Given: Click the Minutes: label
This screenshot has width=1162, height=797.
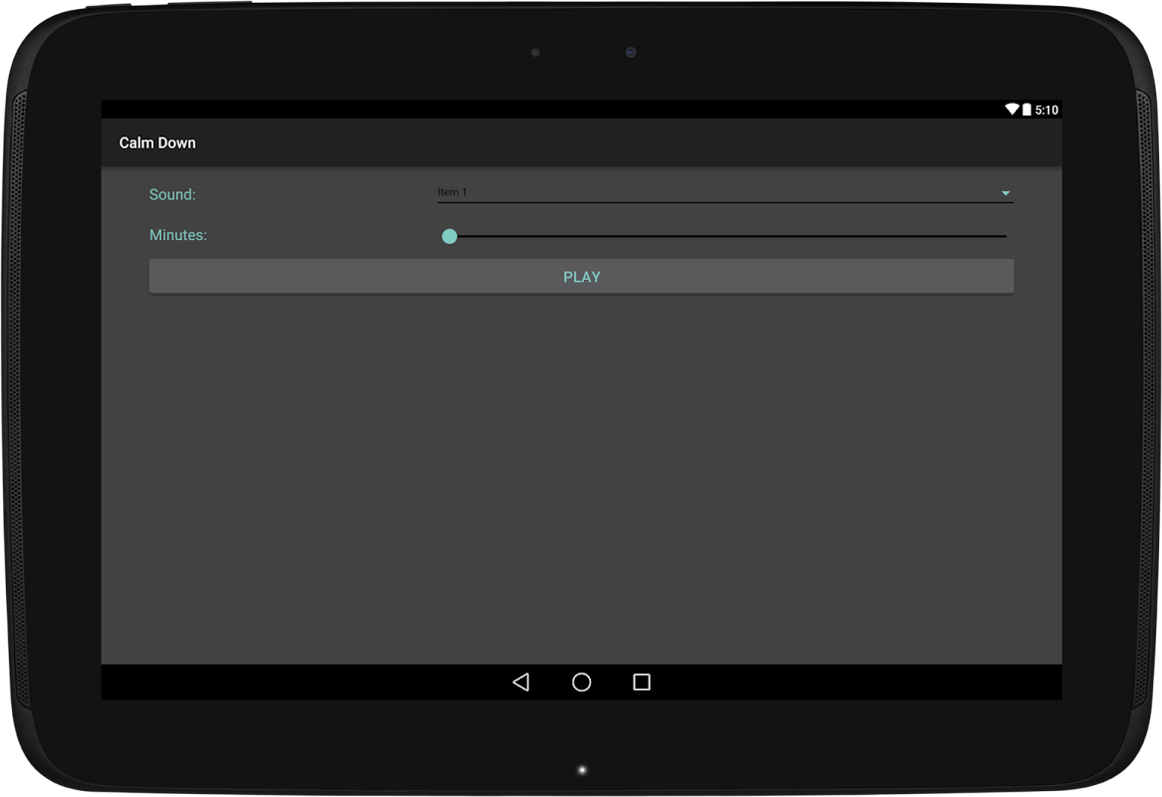Looking at the screenshot, I should [x=177, y=235].
